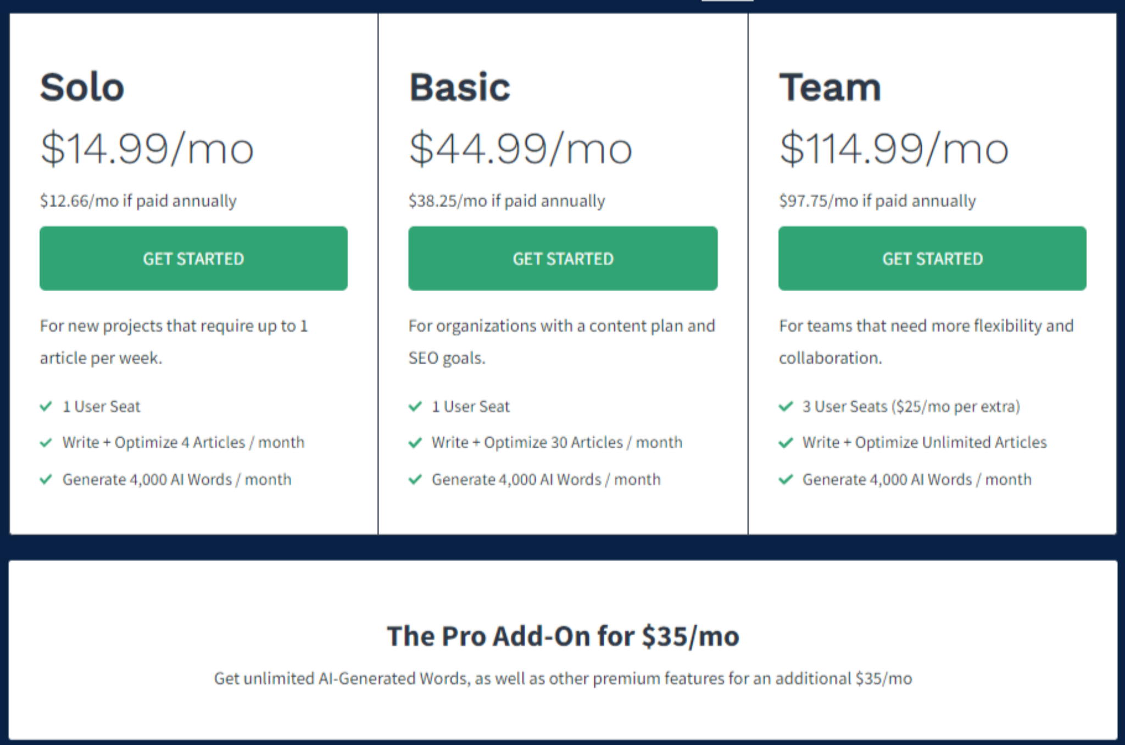Click the Team plan GET STARTED button

tap(932, 258)
